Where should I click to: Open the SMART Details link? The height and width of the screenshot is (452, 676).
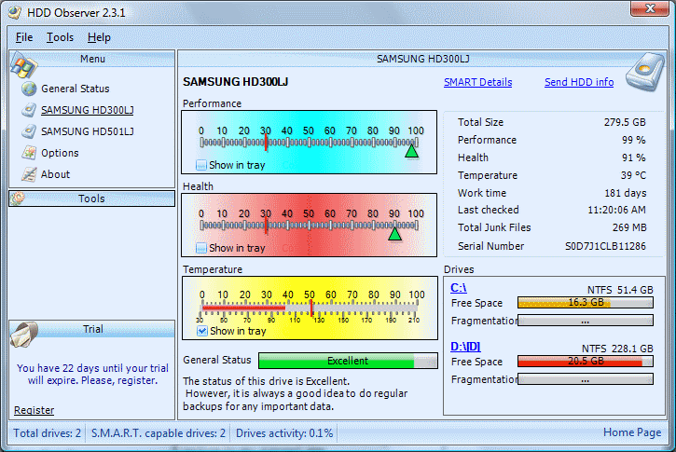click(477, 82)
